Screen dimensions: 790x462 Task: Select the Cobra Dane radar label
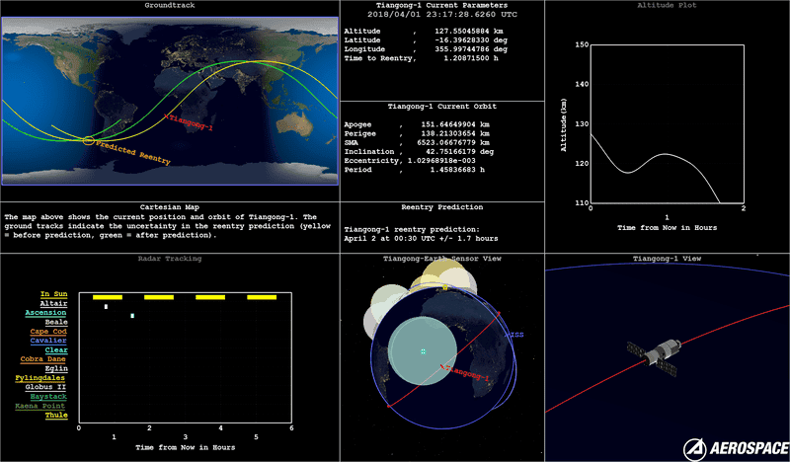43,359
